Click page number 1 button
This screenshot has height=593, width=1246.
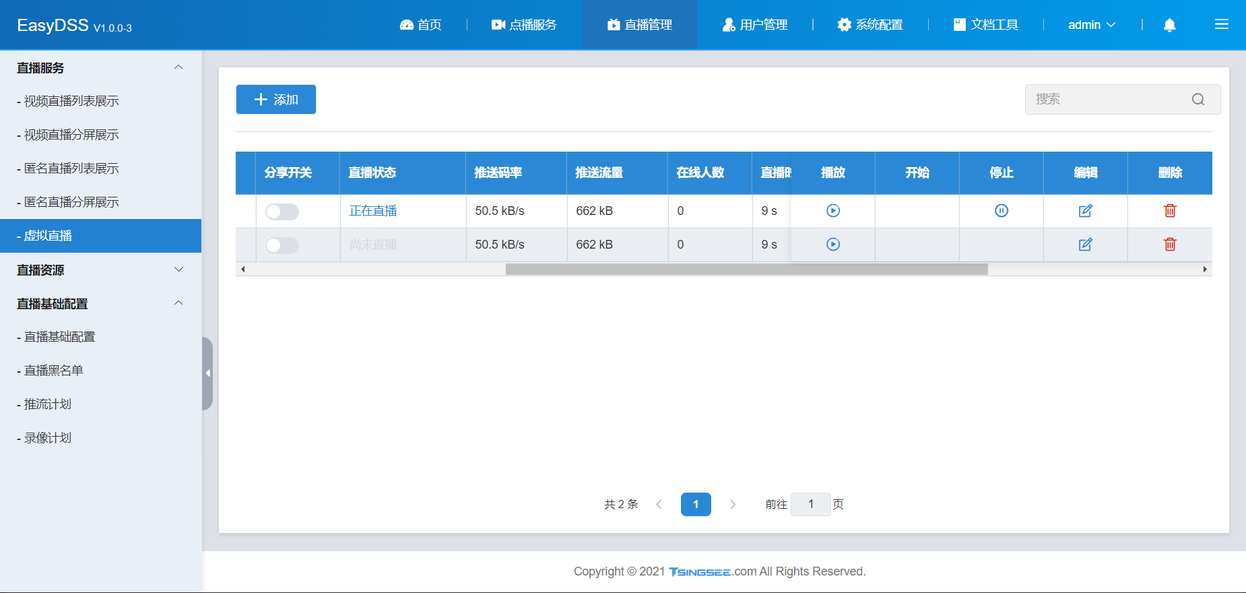click(x=696, y=504)
